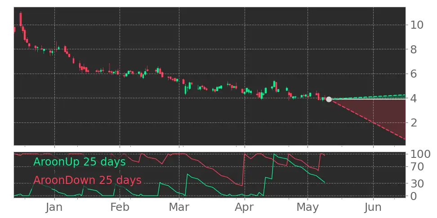Viewport: 437px width, 218px height.
Task: Click the 6 price axis label
Action: tap(413, 74)
